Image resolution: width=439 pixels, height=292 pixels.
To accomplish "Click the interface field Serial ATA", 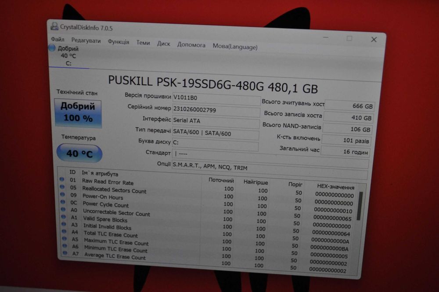I will pyautogui.click(x=216, y=122).
